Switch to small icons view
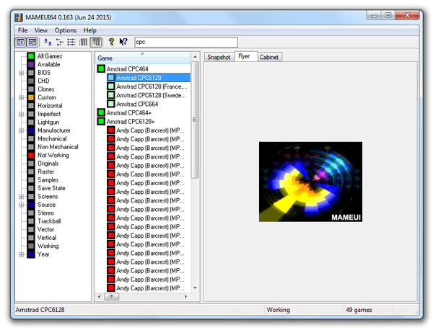 [60, 43]
